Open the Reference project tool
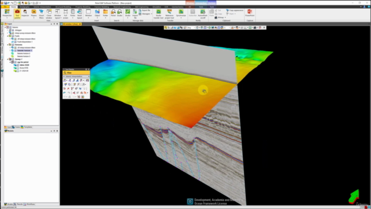This screenshot has height=209, width=371. point(169,14)
